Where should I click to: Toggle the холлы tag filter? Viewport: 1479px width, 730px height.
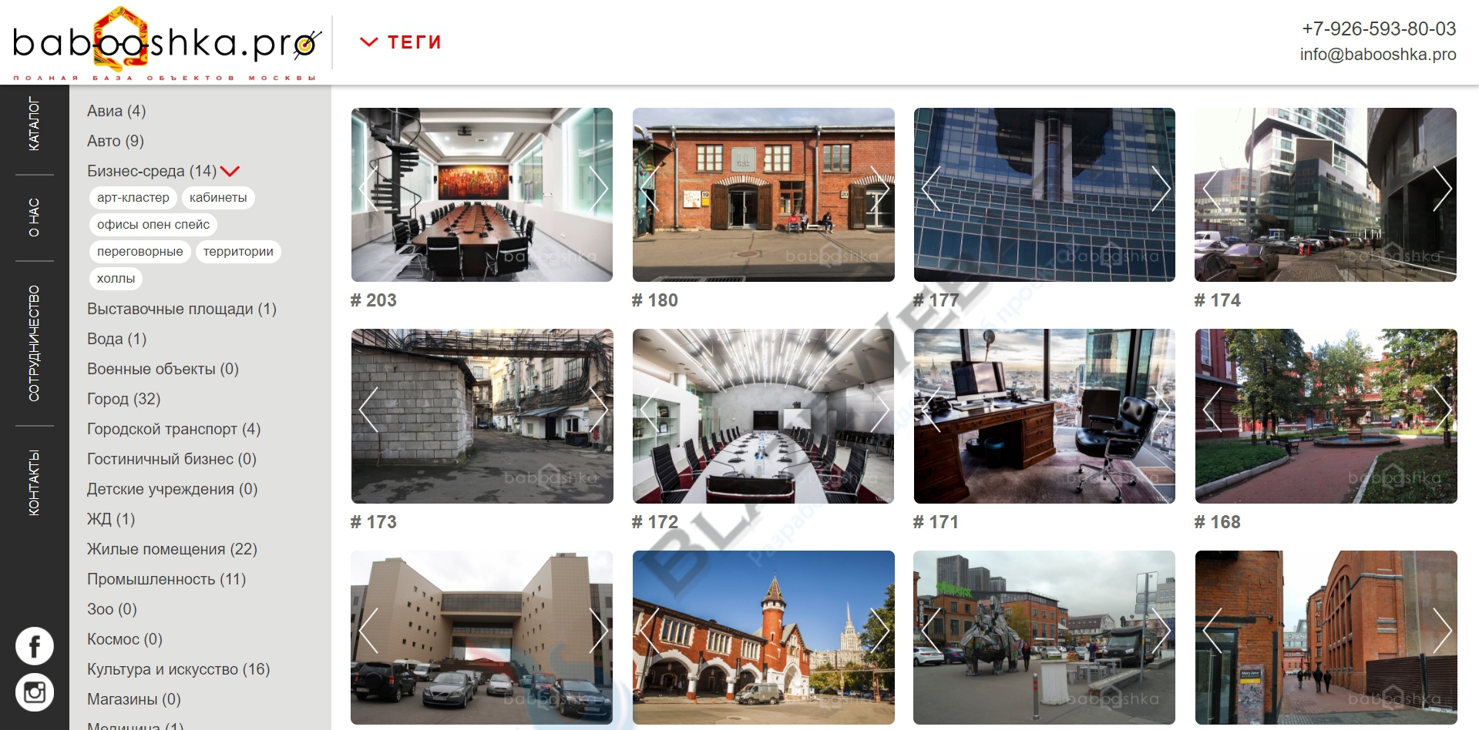116,279
